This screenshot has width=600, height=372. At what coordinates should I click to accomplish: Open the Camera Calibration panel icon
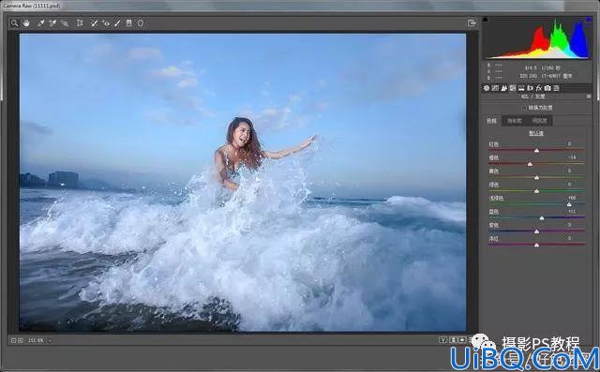(547, 88)
